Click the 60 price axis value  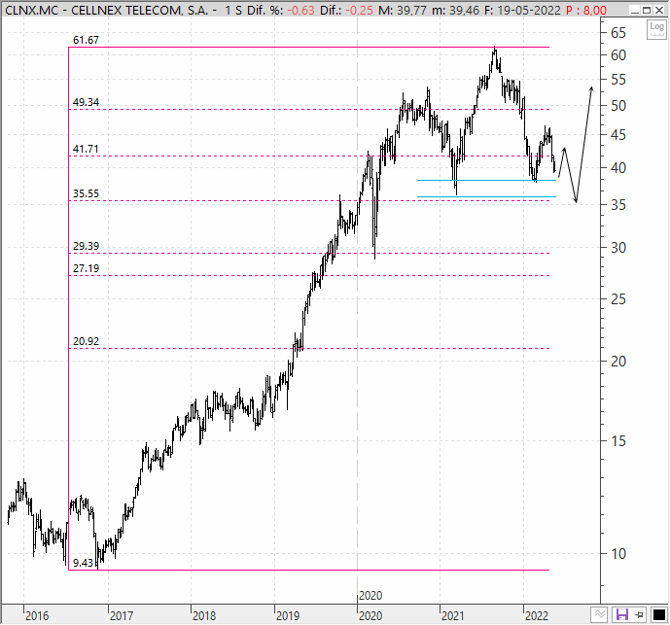(618, 55)
